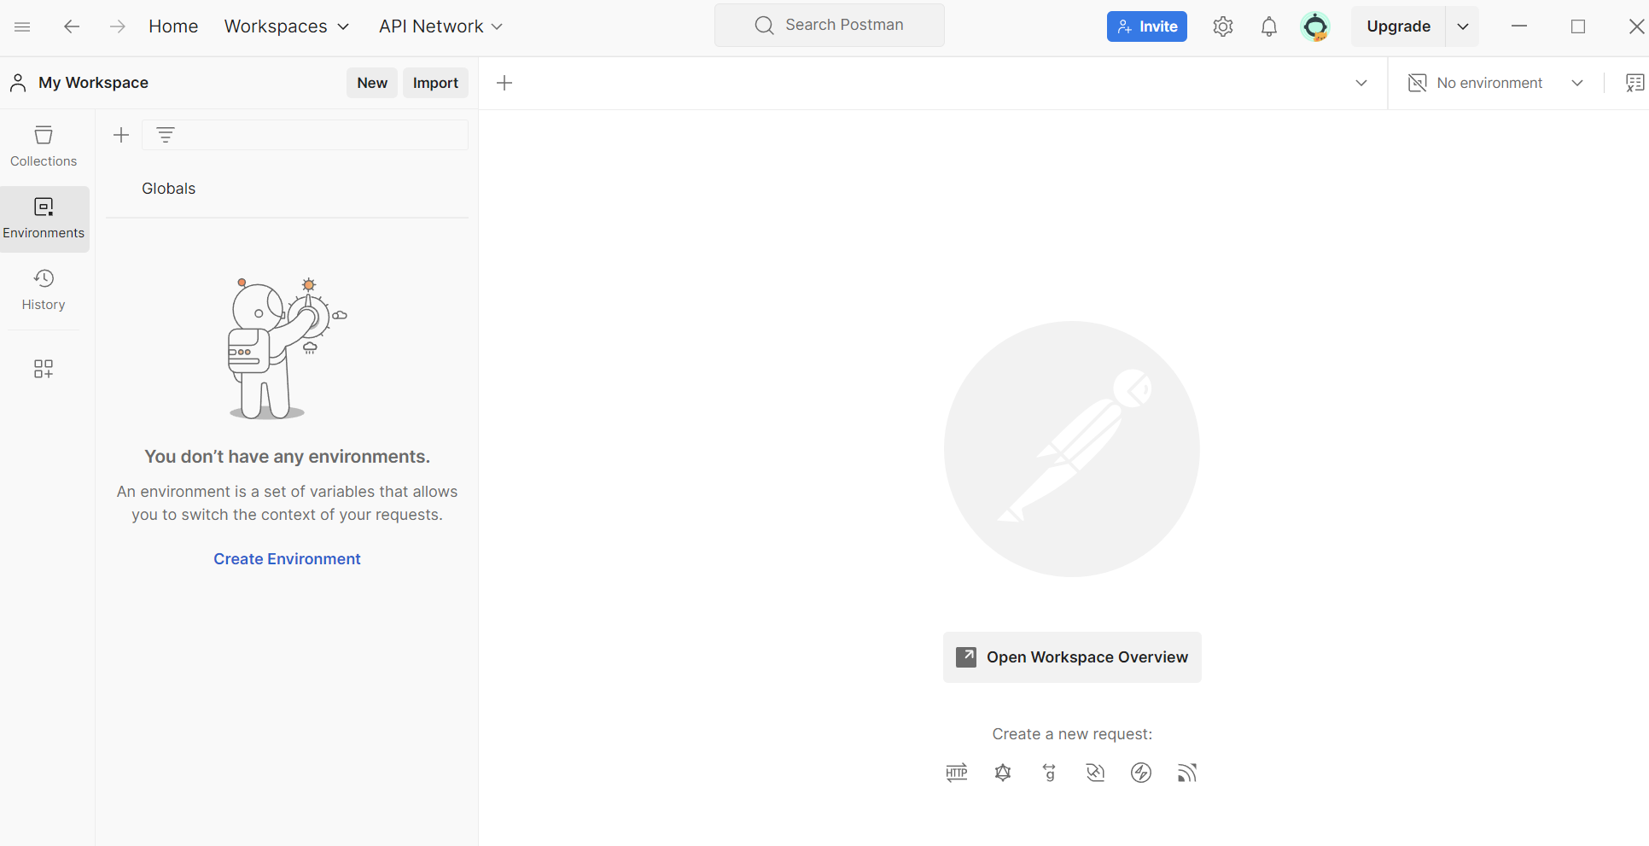Create a new MQTT request icon
The width and height of the screenshot is (1649, 846).
(x=1187, y=773)
